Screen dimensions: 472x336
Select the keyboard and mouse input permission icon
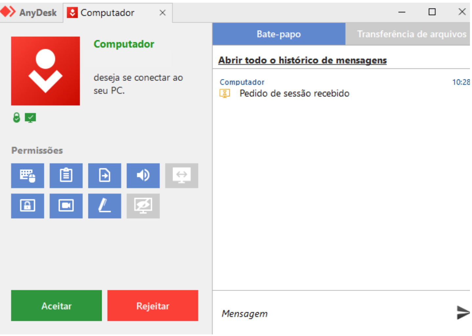coord(28,176)
